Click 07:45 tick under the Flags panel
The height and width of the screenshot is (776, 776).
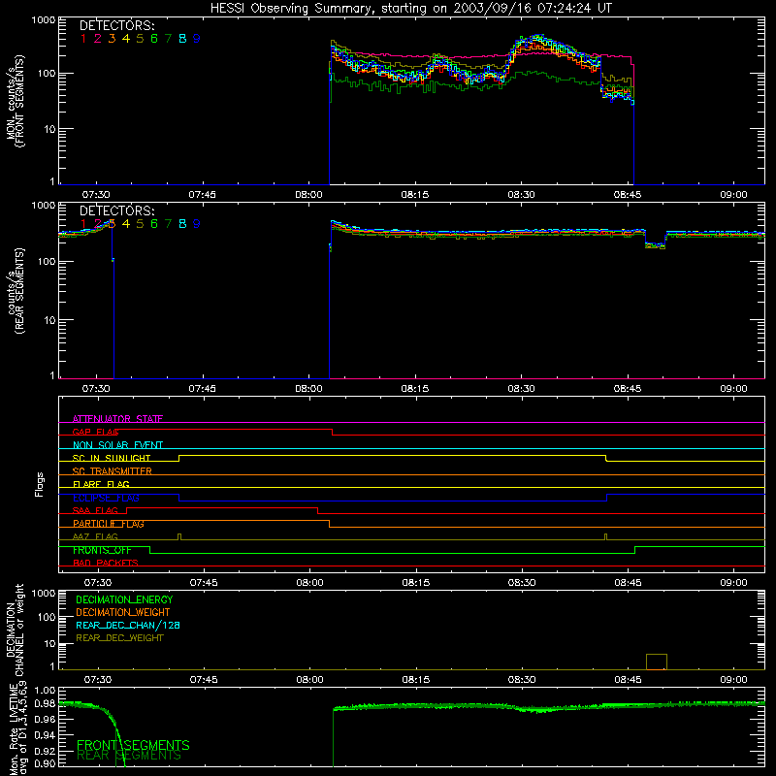point(204,583)
